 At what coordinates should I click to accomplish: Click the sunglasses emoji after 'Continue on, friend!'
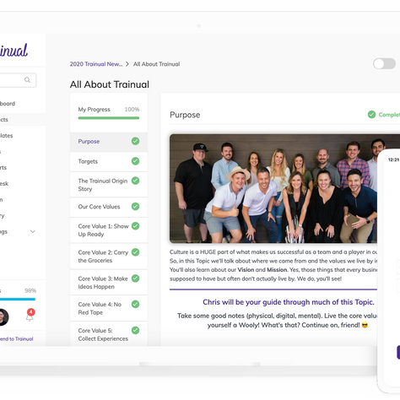365,325
